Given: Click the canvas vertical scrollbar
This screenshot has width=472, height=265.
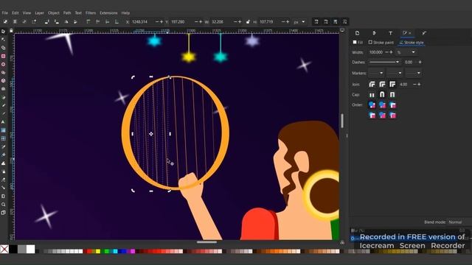Looking at the screenshot, I should (x=342, y=121).
